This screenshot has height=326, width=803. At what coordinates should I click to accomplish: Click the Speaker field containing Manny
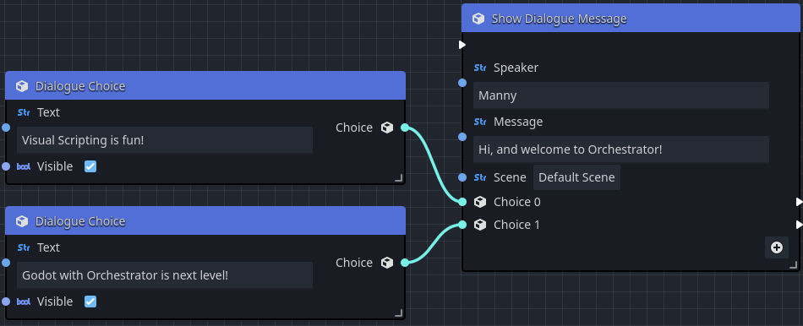pos(620,95)
